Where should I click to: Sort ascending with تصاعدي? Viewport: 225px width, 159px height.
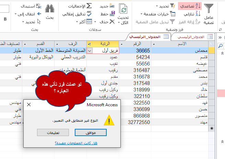[190, 6]
